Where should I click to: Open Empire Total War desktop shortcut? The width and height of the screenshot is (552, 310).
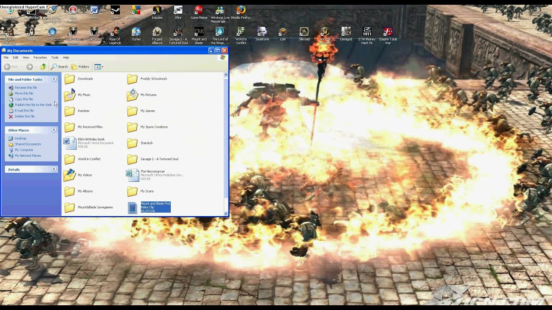tap(388, 35)
